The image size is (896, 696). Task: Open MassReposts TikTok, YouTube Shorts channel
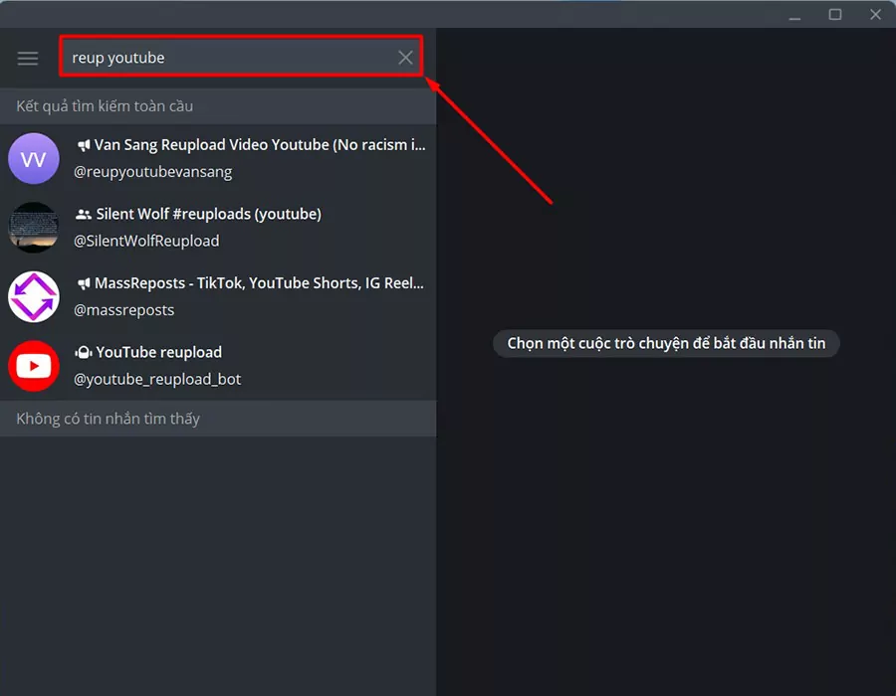point(218,296)
